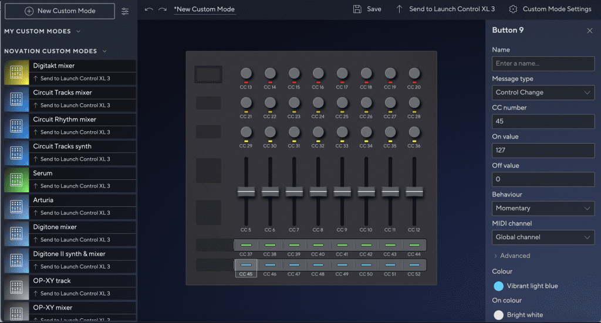Image resolution: width=601 pixels, height=323 pixels.
Task: Select the Serum mode thumbnail
Action: pyautogui.click(x=16, y=179)
